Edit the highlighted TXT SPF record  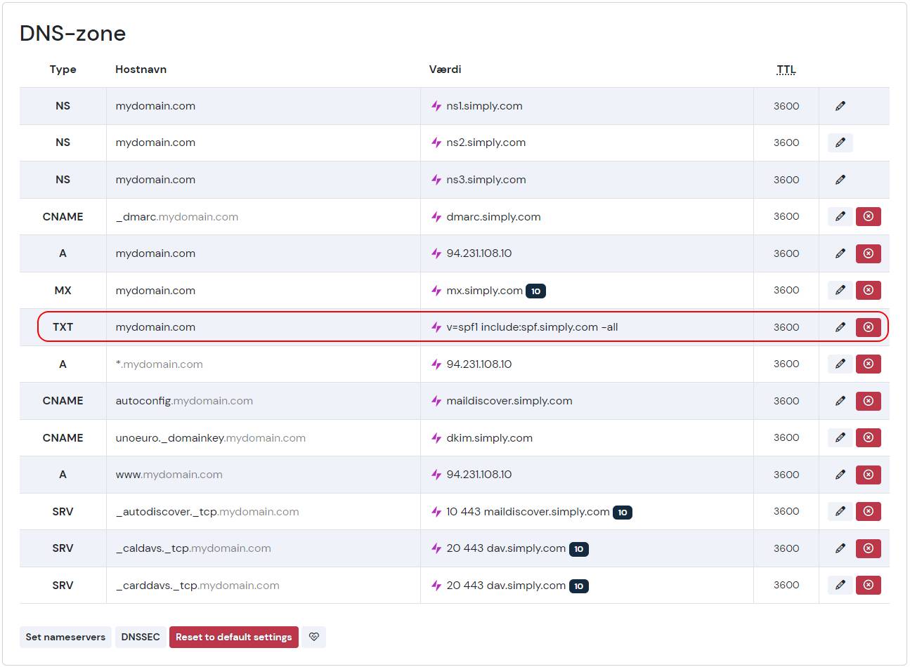840,326
